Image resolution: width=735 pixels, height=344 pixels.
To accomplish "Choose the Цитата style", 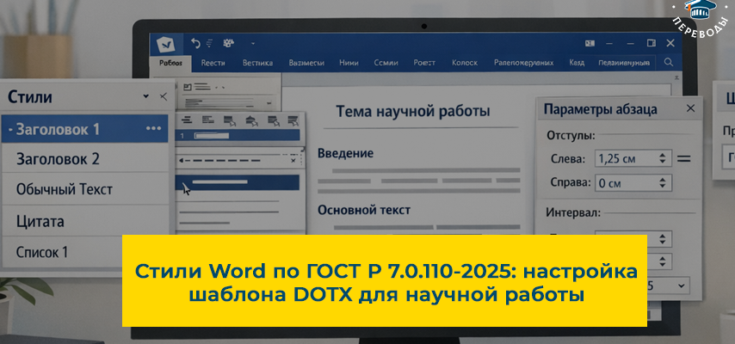I will click(40, 221).
